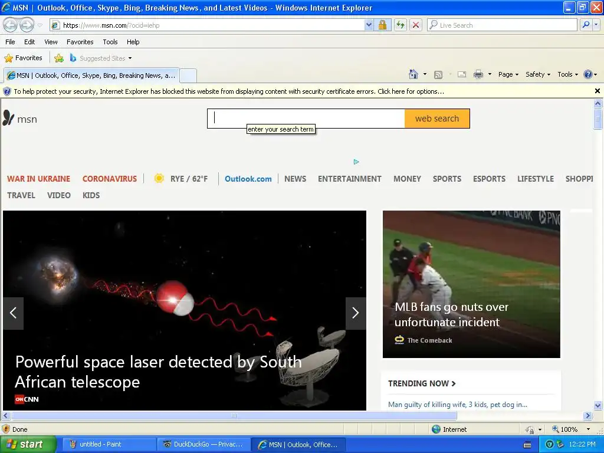
Task: Open RYE / 62°F weather link
Action: [x=189, y=179]
